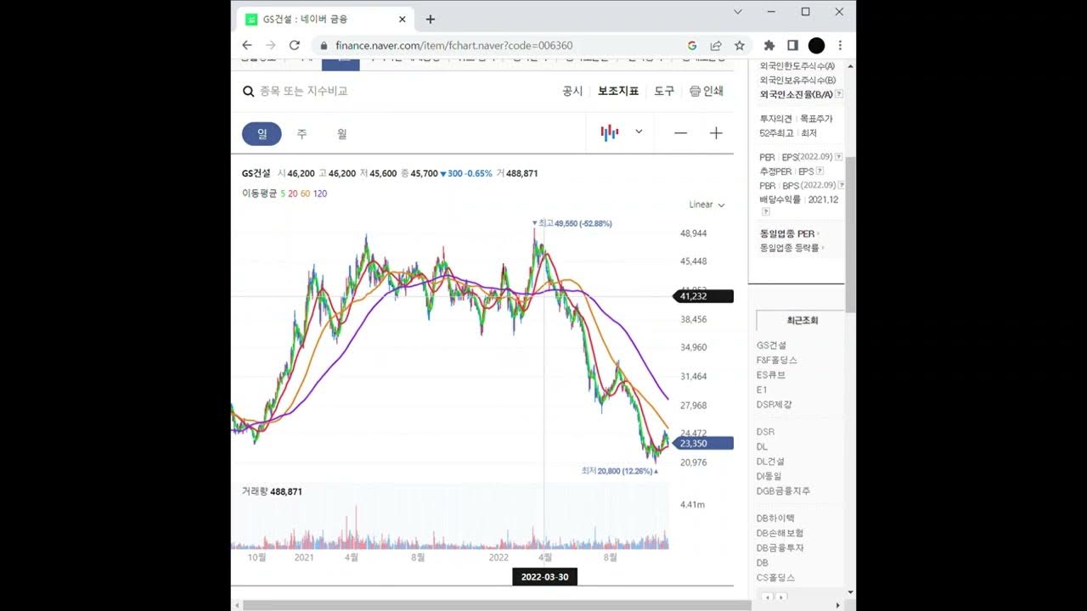Click the share page icon in address bar
Screen dimensions: 1087x611
716,45
